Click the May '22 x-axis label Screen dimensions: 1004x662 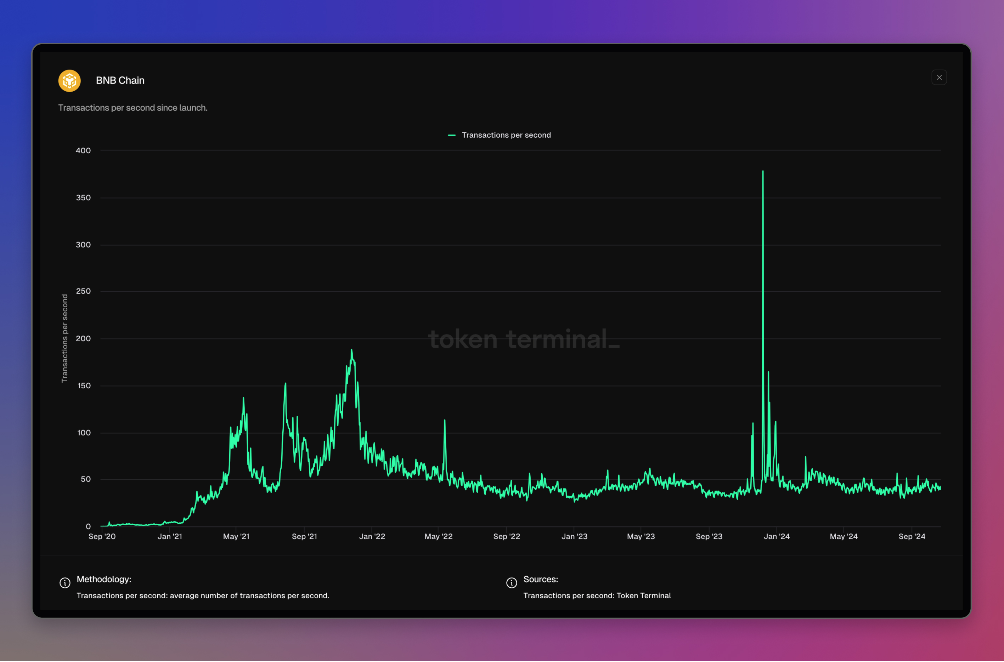pyautogui.click(x=439, y=537)
